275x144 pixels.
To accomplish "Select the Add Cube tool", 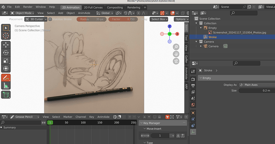I will click(x=6, y=95).
